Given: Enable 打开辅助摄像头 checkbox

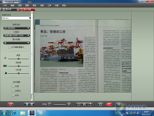Looking at the screenshot, I should [10, 47].
